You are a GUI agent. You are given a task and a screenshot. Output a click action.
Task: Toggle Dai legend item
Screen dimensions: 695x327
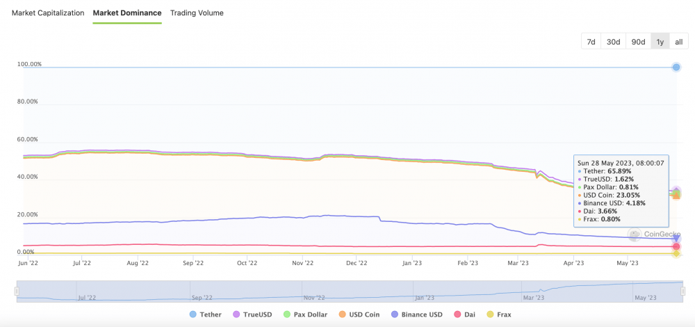point(465,314)
